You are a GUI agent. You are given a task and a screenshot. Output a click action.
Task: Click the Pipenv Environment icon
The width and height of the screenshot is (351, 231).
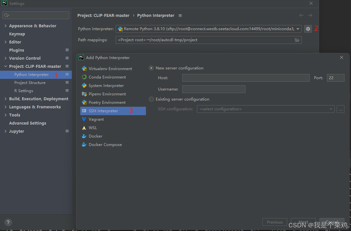84,94
